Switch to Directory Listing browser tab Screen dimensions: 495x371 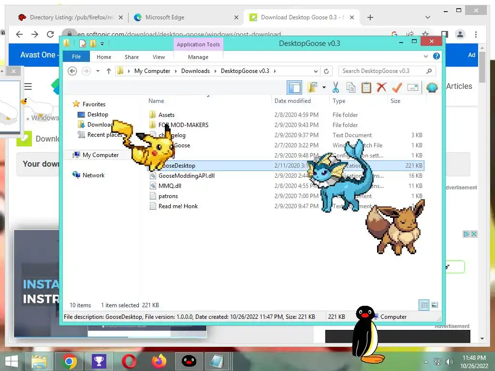(72, 17)
